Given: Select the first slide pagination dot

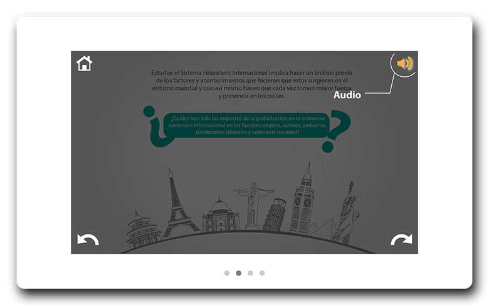Looking at the screenshot, I should [x=227, y=273].
